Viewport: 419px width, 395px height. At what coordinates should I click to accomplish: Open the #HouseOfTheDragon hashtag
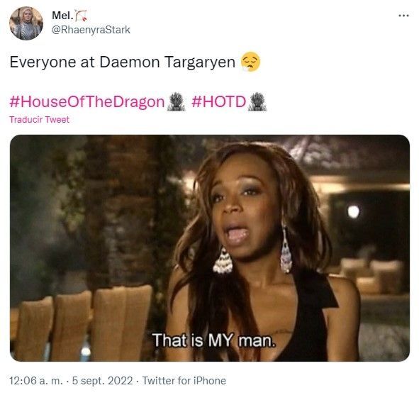click(86, 102)
